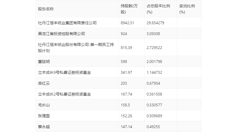
Task: Select share count 924
Action: pos(124,34)
